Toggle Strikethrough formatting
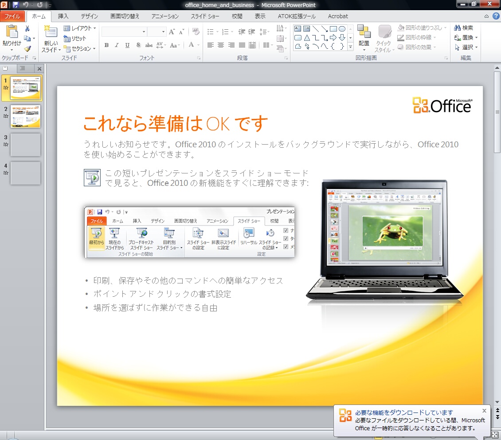 pyautogui.click(x=149, y=45)
